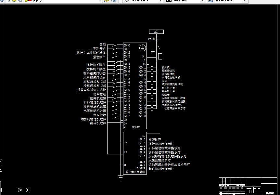Select the 搅拌机故障指示灯 label
The width and height of the screenshot is (280, 195).
click(x=161, y=144)
